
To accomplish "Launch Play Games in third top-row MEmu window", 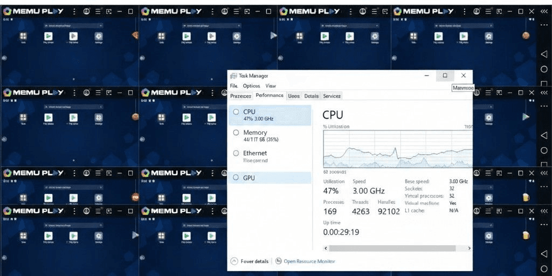I will click(349, 36).
